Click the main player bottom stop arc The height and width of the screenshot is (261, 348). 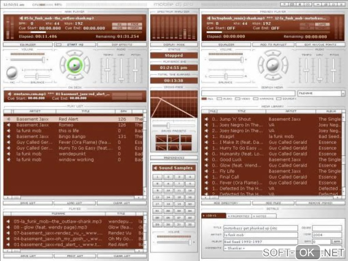pyautogui.click(x=75, y=77)
